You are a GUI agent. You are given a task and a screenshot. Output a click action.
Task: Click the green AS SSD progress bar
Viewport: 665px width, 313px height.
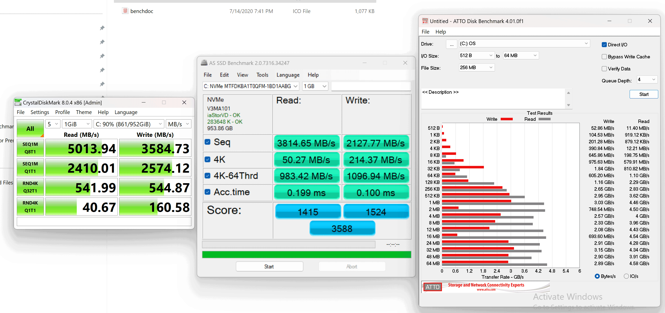(307, 254)
